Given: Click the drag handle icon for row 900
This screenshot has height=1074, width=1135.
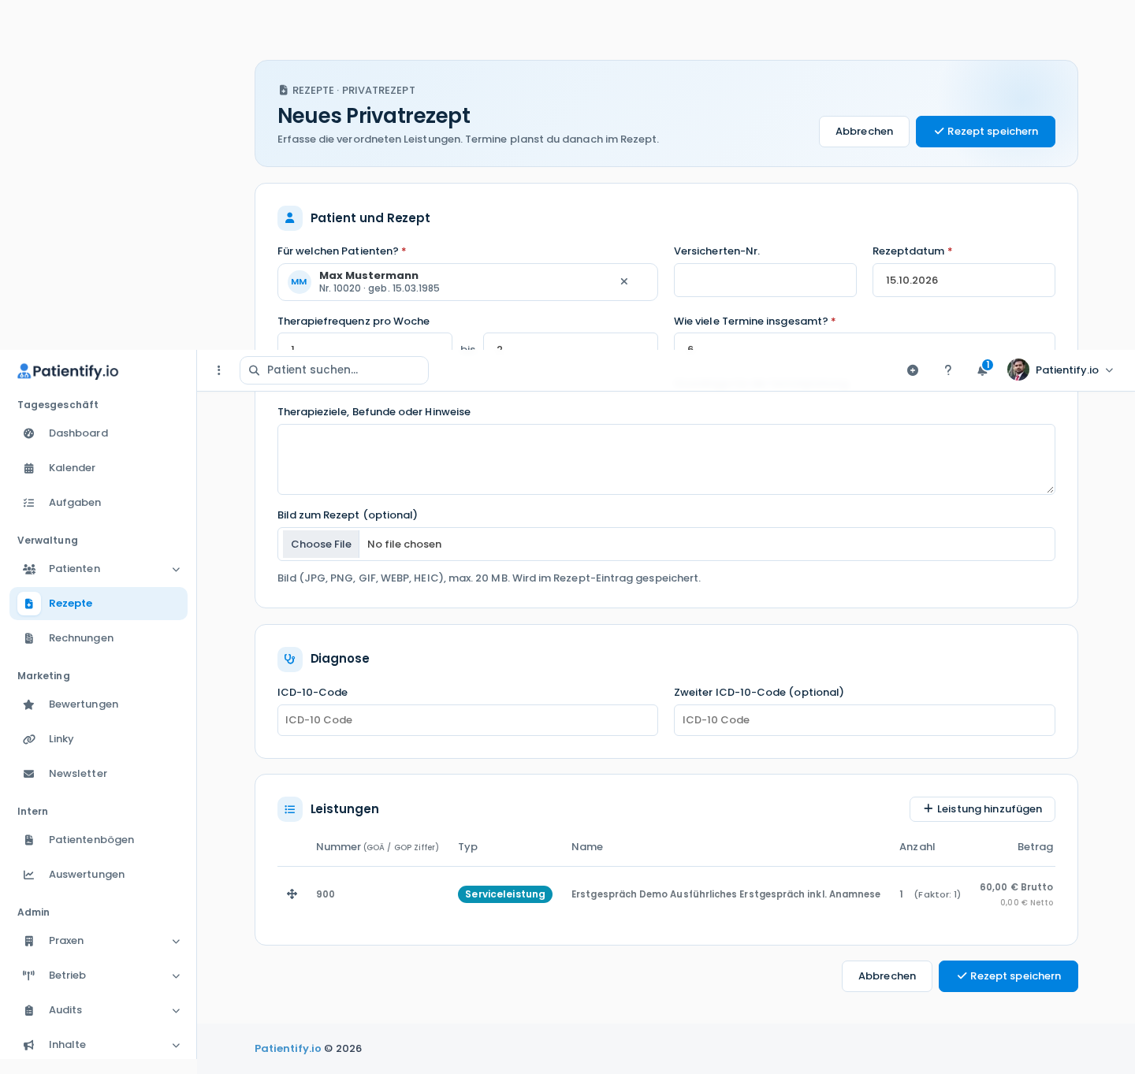Looking at the screenshot, I should [292, 894].
